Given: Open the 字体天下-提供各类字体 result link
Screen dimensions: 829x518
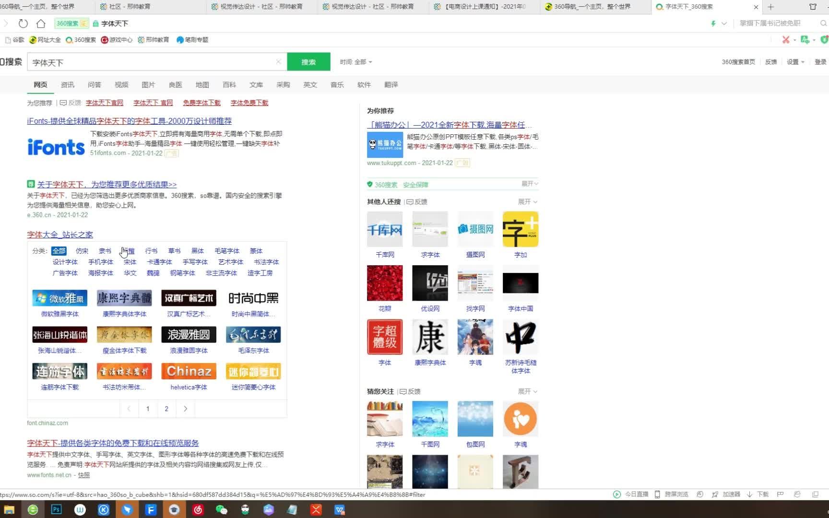Looking at the screenshot, I should 113,443.
